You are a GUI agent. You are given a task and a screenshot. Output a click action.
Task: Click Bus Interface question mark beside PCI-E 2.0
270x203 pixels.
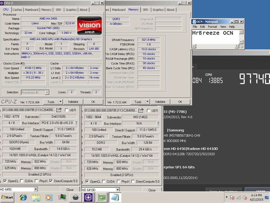click(76, 123)
